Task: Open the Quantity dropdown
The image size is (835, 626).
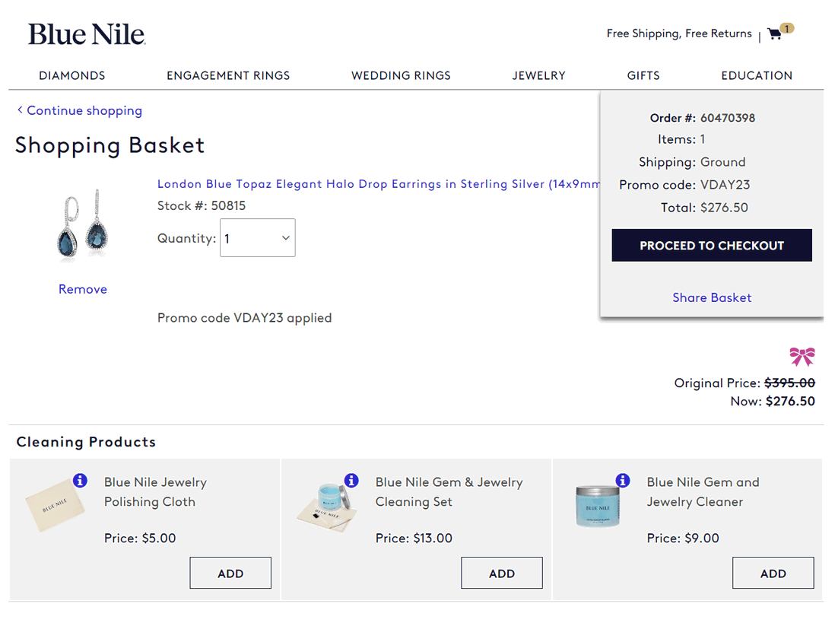Action: pos(257,237)
